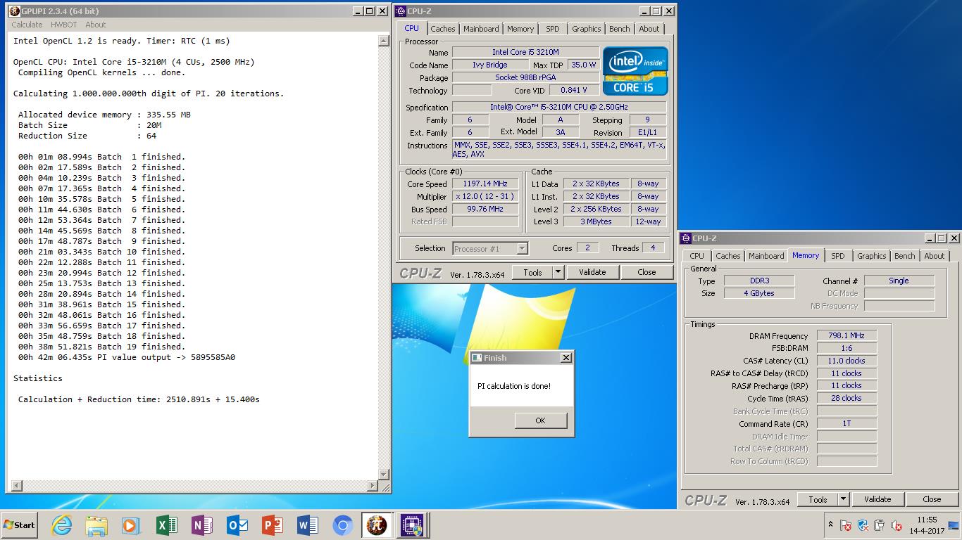Viewport: 962px width, 540px height.
Task: Select Bench tab in CPU-Z Memory window
Action: [905, 256]
